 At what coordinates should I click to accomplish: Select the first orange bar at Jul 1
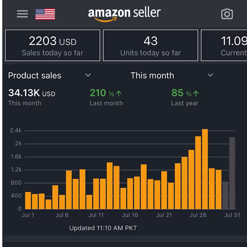pos(28,200)
